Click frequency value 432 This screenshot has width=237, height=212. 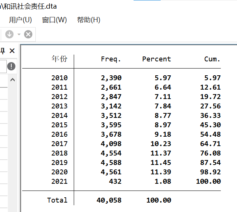coord(115,181)
